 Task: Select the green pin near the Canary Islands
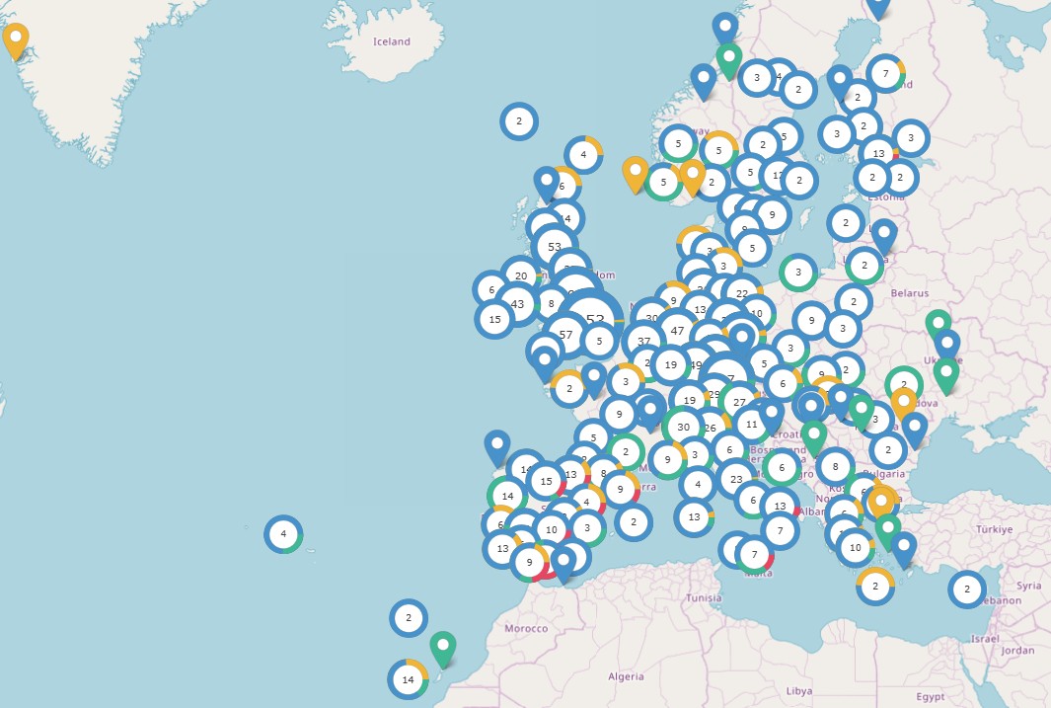pyautogui.click(x=443, y=648)
